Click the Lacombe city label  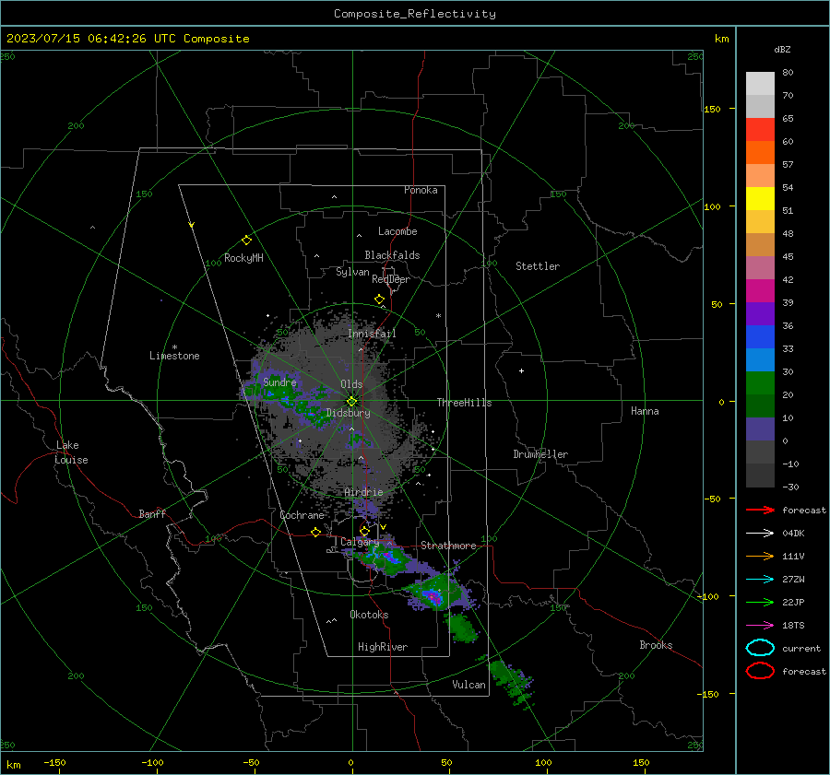coord(397,231)
